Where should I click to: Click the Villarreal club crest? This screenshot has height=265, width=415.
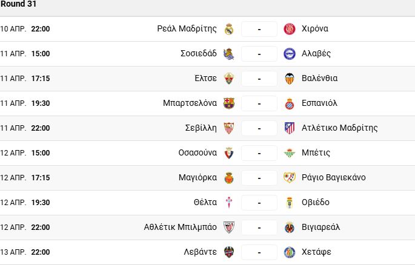click(289, 227)
